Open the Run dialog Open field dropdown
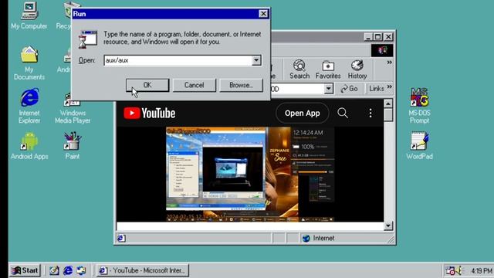 click(256, 60)
